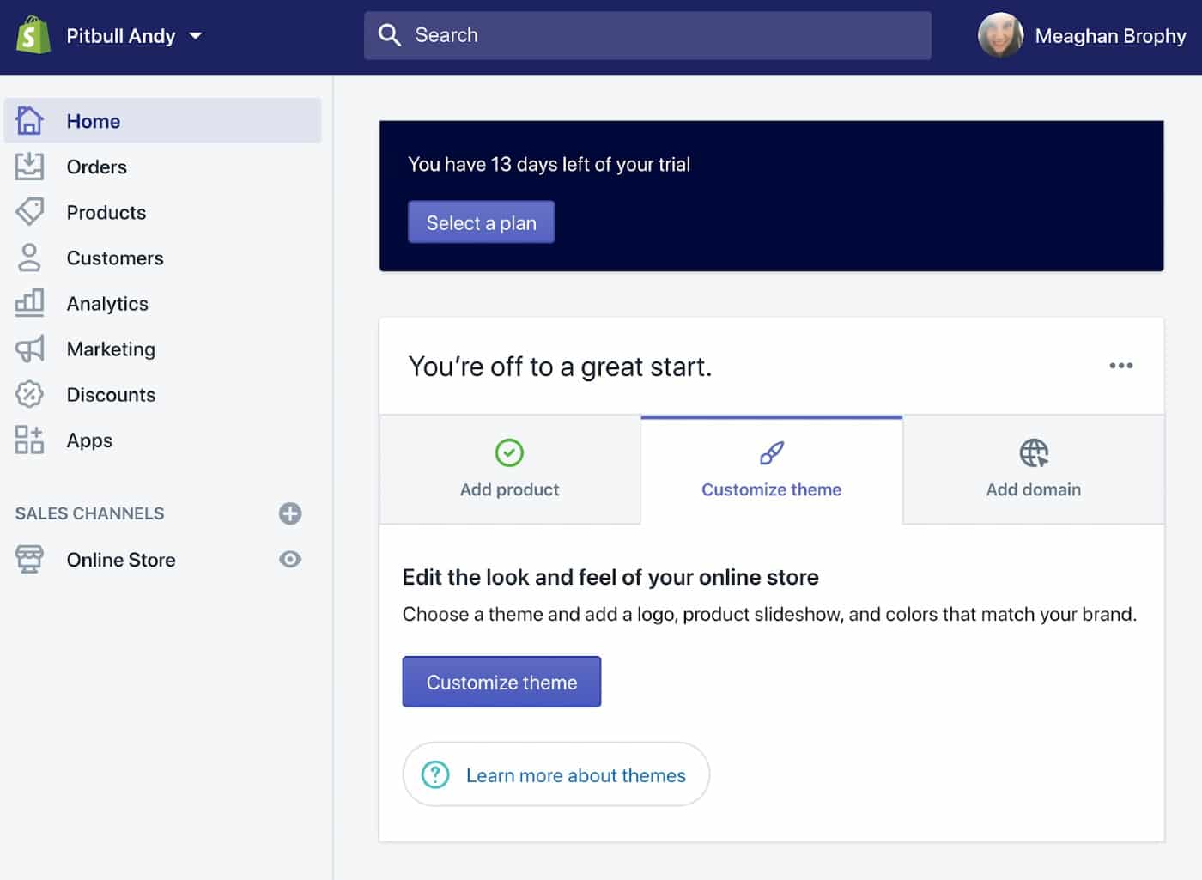
Task: Toggle Online Store visibility with the eye icon
Action: 290,559
